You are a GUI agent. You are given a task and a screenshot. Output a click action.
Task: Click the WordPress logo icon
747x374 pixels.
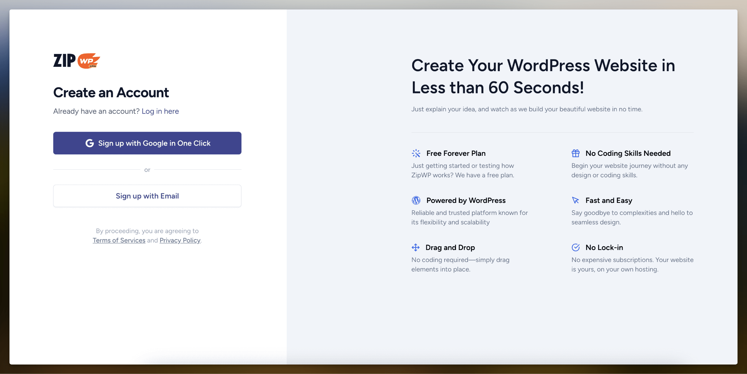pyautogui.click(x=416, y=200)
